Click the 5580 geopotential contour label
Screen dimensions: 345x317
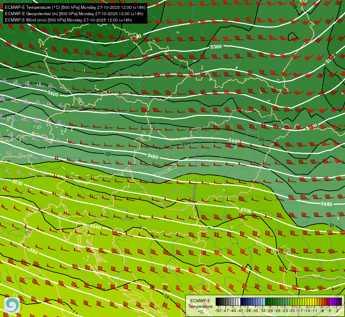[x=32, y=250]
